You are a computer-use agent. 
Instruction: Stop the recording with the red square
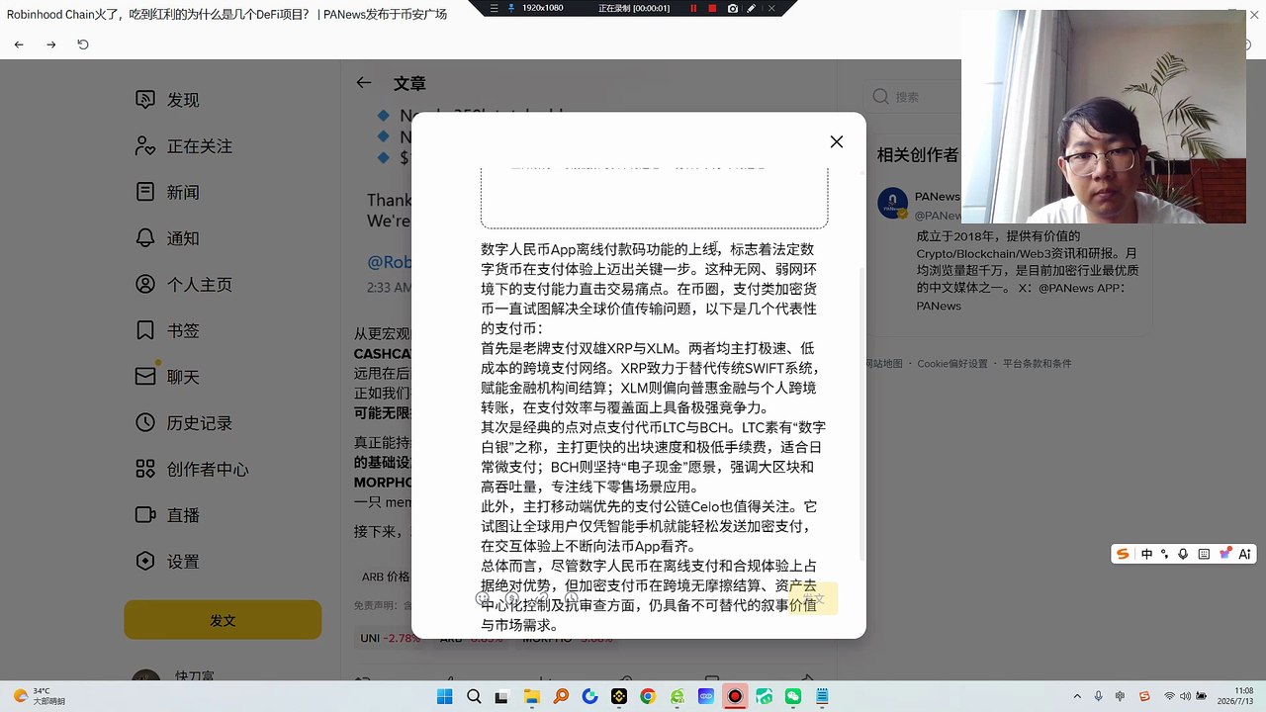pyautogui.click(x=713, y=8)
